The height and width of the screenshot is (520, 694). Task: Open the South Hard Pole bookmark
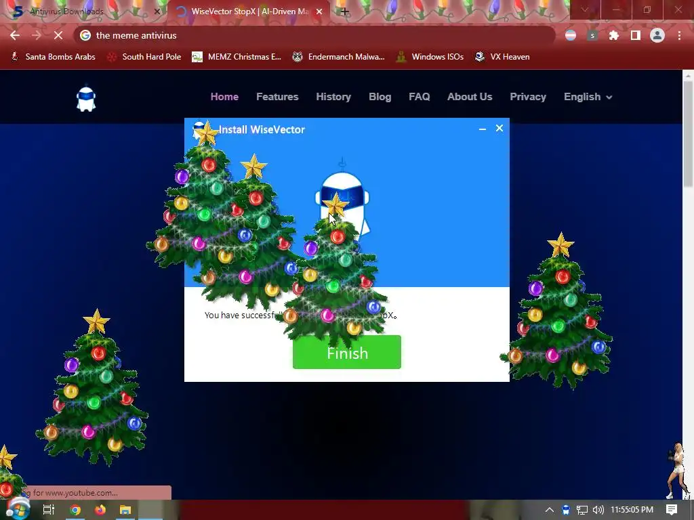(x=144, y=57)
